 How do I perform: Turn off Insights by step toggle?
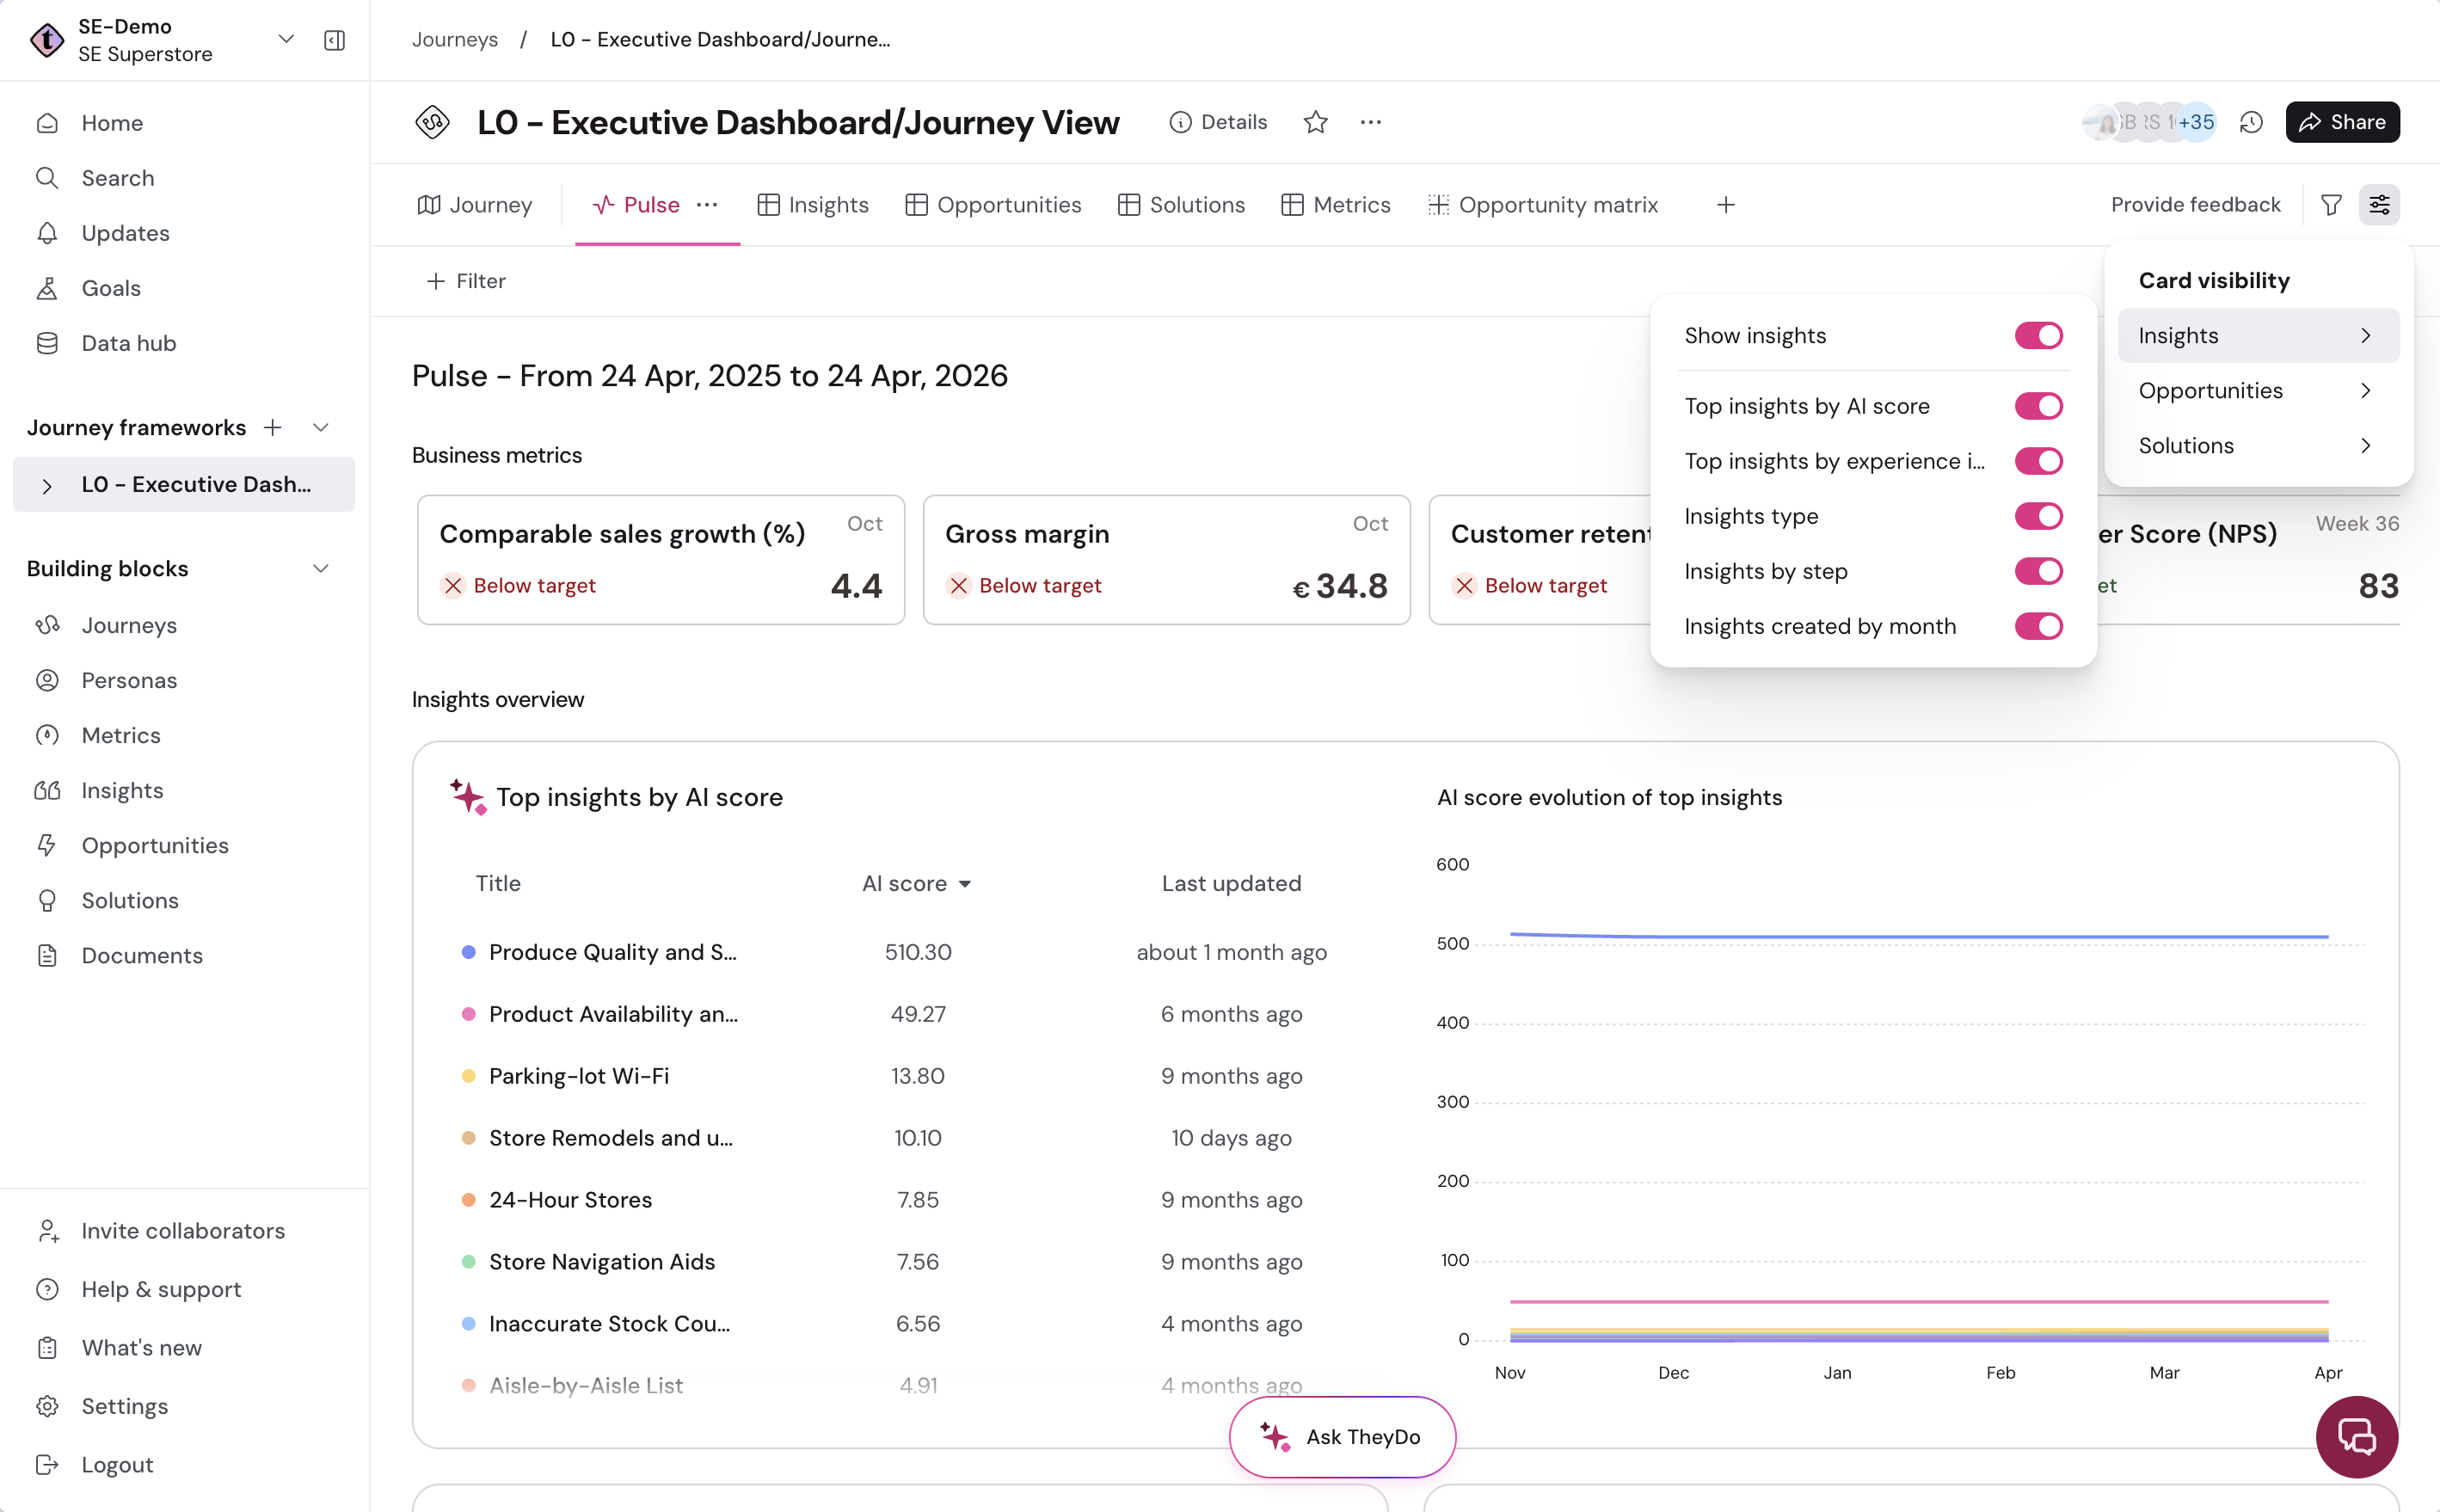pos(2038,571)
